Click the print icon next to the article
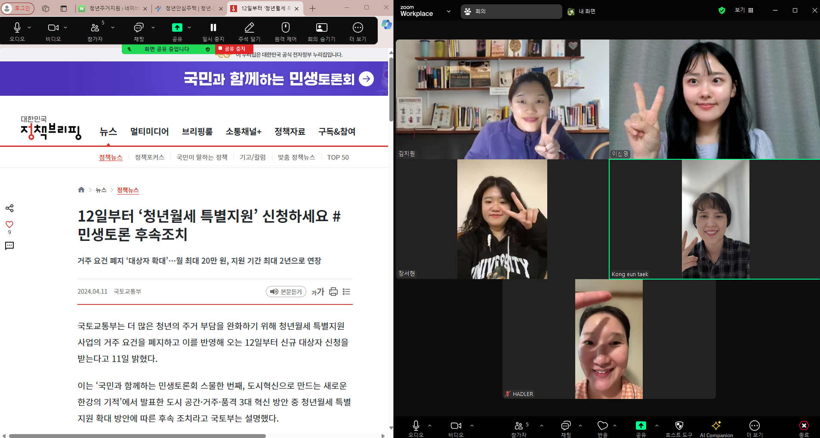The height and width of the screenshot is (438, 820). pos(333,292)
